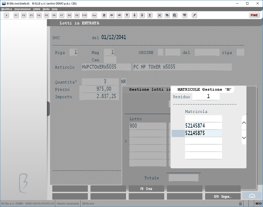
Task: Click the lock icon in status bar
Action: (x=240, y=203)
